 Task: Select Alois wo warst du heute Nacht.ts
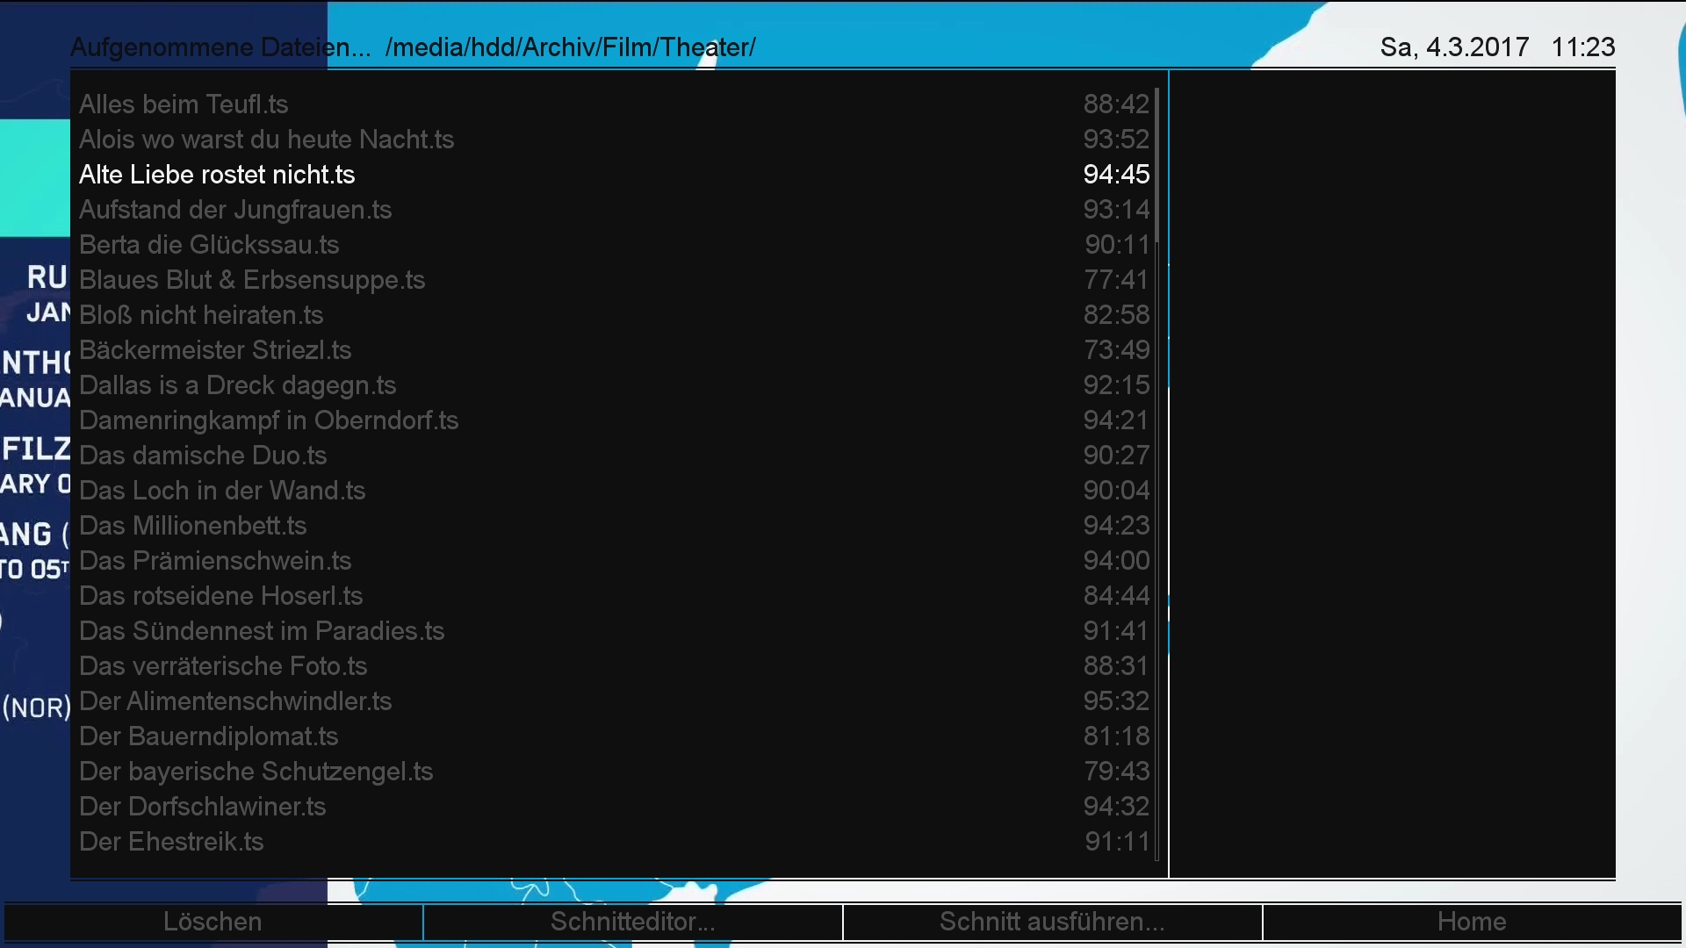[x=266, y=140]
